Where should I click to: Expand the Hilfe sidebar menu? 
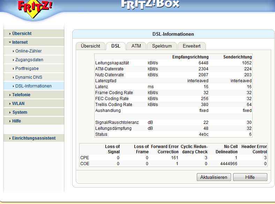[x=34, y=121]
